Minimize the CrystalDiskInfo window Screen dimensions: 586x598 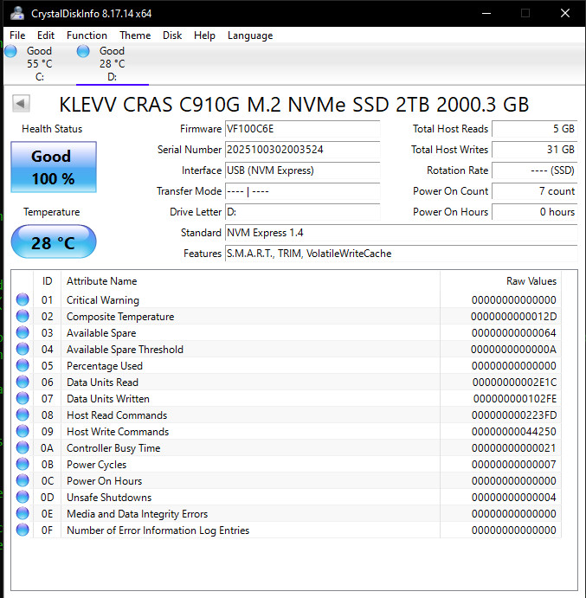pyautogui.click(x=486, y=13)
